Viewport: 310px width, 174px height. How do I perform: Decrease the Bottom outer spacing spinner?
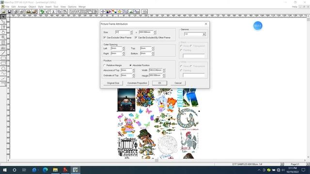click(153, 55)
